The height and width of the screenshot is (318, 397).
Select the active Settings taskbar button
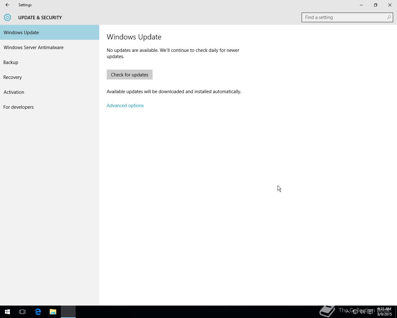pyautogui.click(x=68, y=312)
